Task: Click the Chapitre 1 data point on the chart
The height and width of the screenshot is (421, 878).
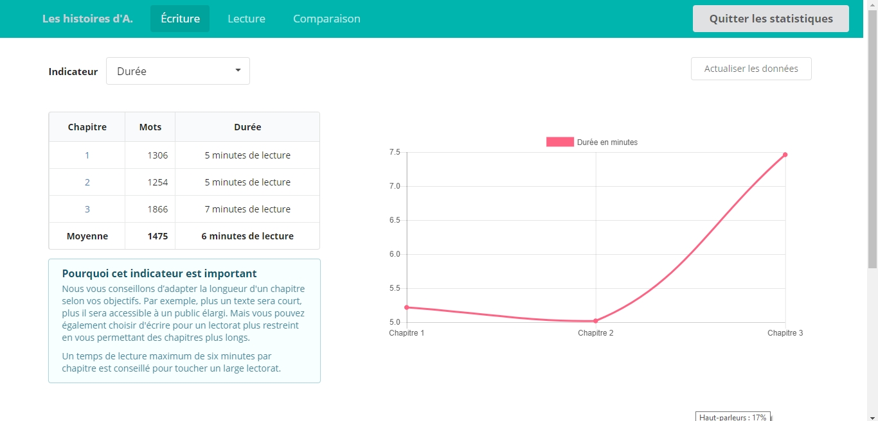Action: tap(407, 307)
